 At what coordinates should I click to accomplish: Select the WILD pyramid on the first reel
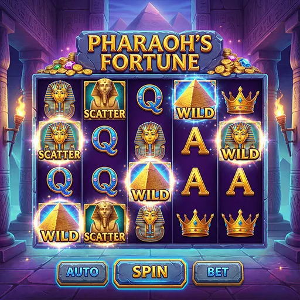60,223
